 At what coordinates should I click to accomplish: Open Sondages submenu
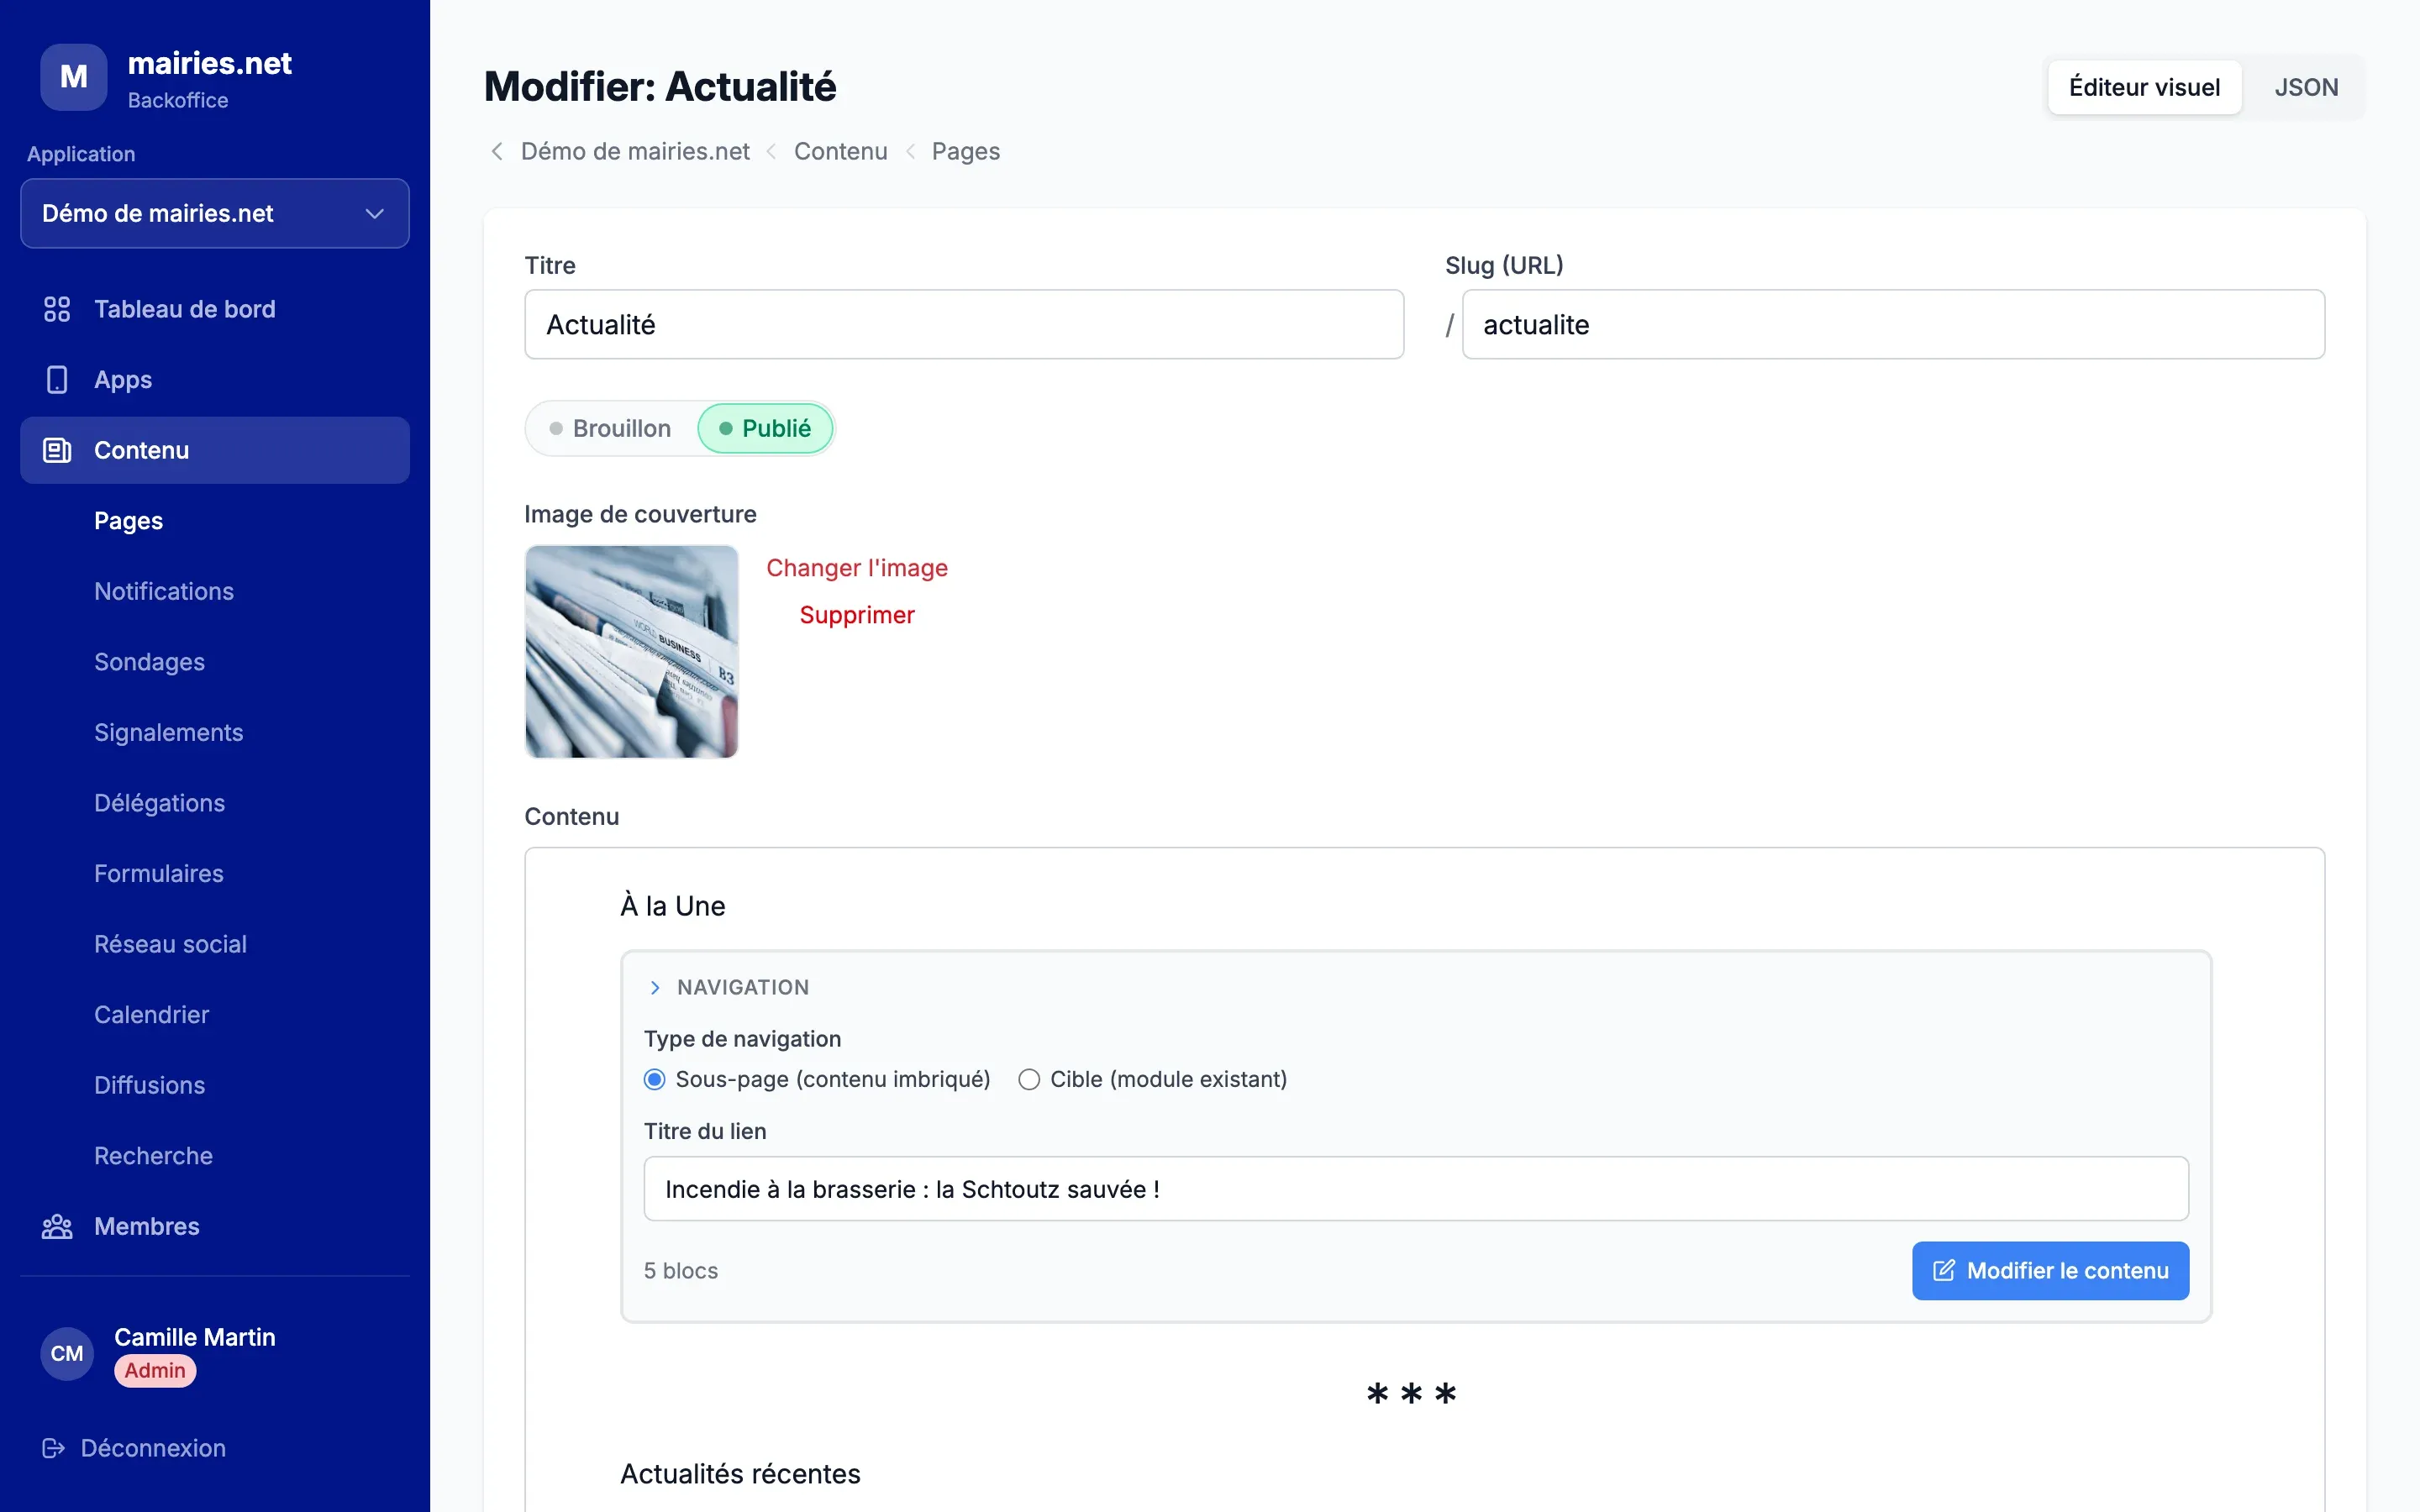149,662
